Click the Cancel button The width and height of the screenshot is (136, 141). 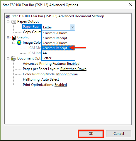point(119,134)
